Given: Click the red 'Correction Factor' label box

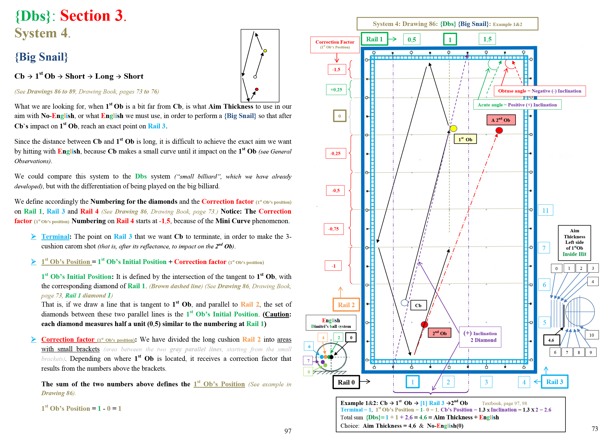Looking at the screenshot, I should (x=335, y=45).
